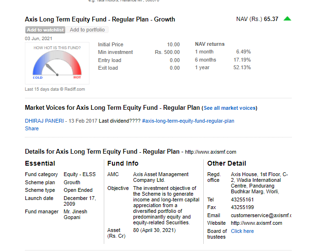Open See all market voices link
This screenshot has width=318, height=252.
pos(230,108)
